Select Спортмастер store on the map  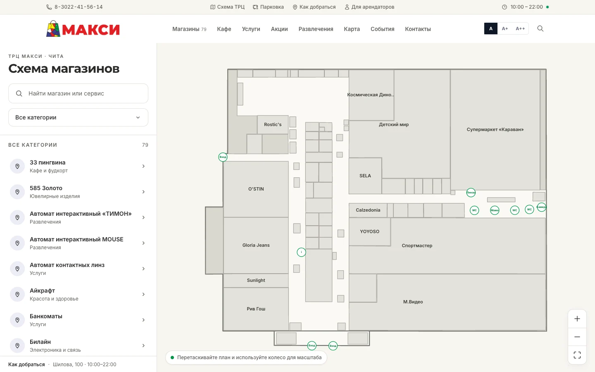click(x=417, y=246)
